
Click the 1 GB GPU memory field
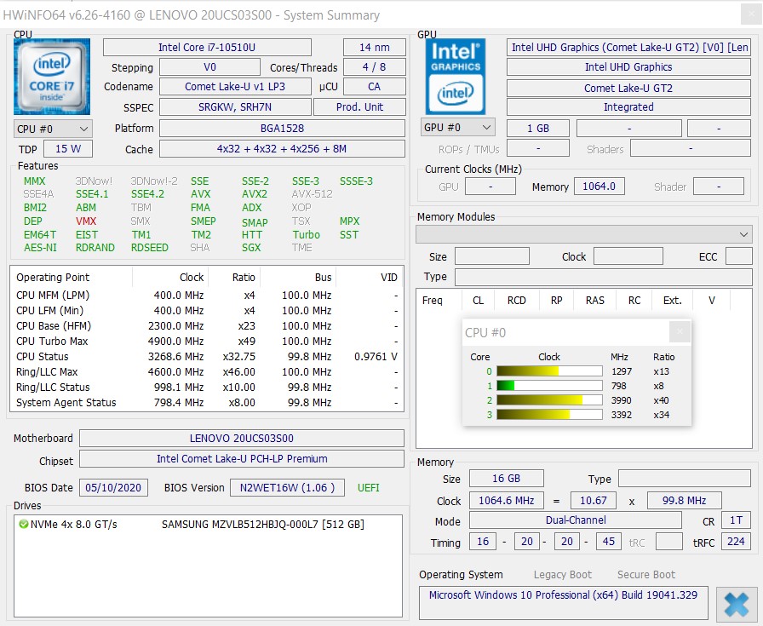pos(538,129)
